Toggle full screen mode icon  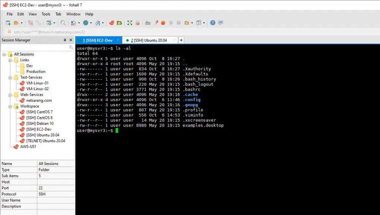click(130, 23)
